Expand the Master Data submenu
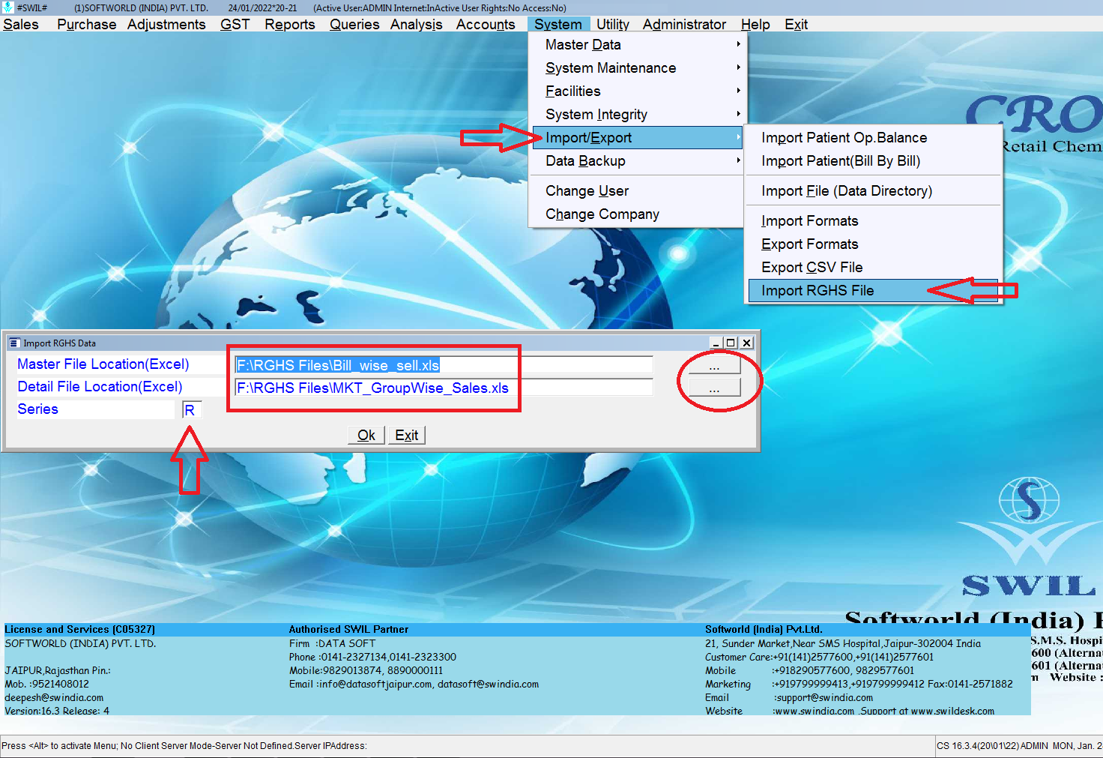The width and height of the screenshot is (1103, 758). click(x=637, y=45)
